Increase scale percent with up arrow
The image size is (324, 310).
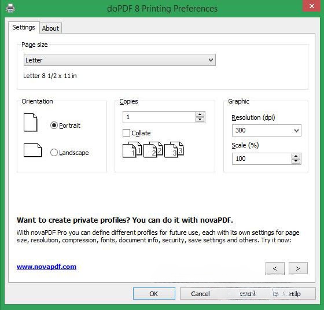click(x=296, y=156)
